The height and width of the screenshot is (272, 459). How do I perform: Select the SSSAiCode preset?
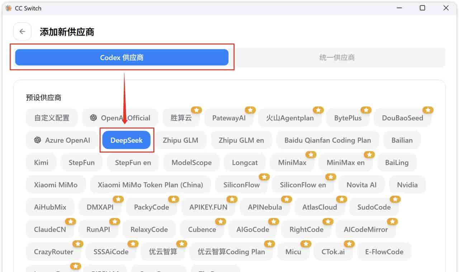click(x=111, y=252)
